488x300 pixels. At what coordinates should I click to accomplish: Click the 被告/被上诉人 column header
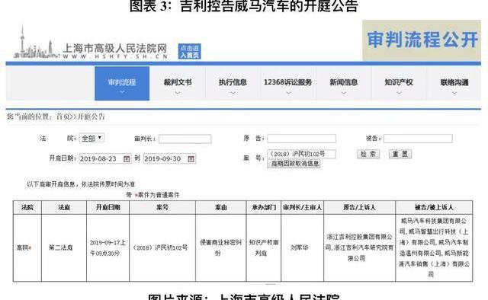pos(434,207)
